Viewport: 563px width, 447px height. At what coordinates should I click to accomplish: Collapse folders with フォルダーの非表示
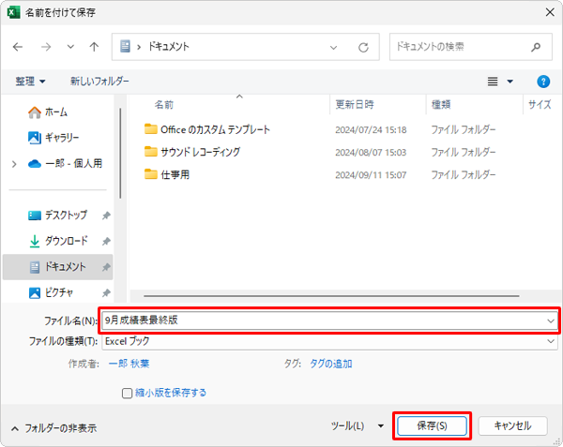(x=53, y=428)
